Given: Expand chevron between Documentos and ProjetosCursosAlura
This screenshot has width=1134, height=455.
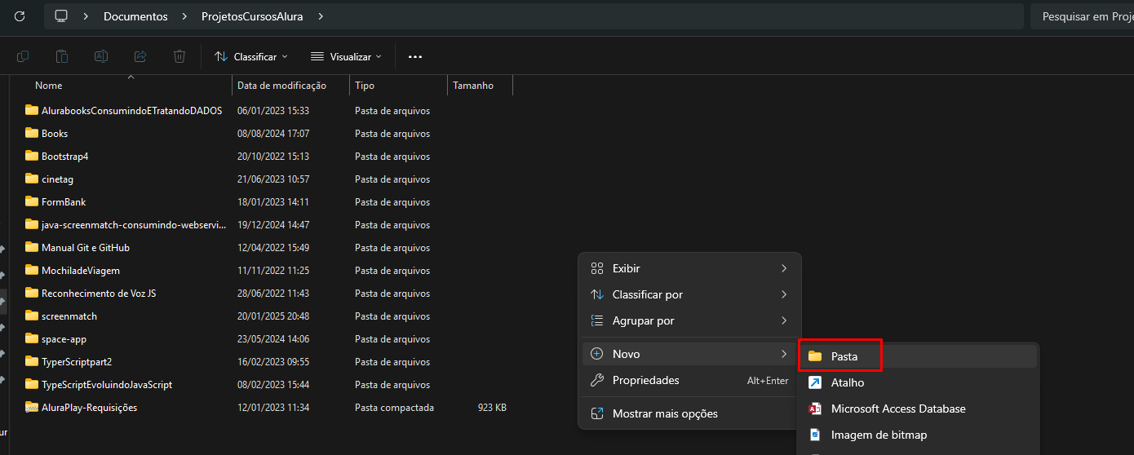Looking at the screenshot, I should point(184,16).
